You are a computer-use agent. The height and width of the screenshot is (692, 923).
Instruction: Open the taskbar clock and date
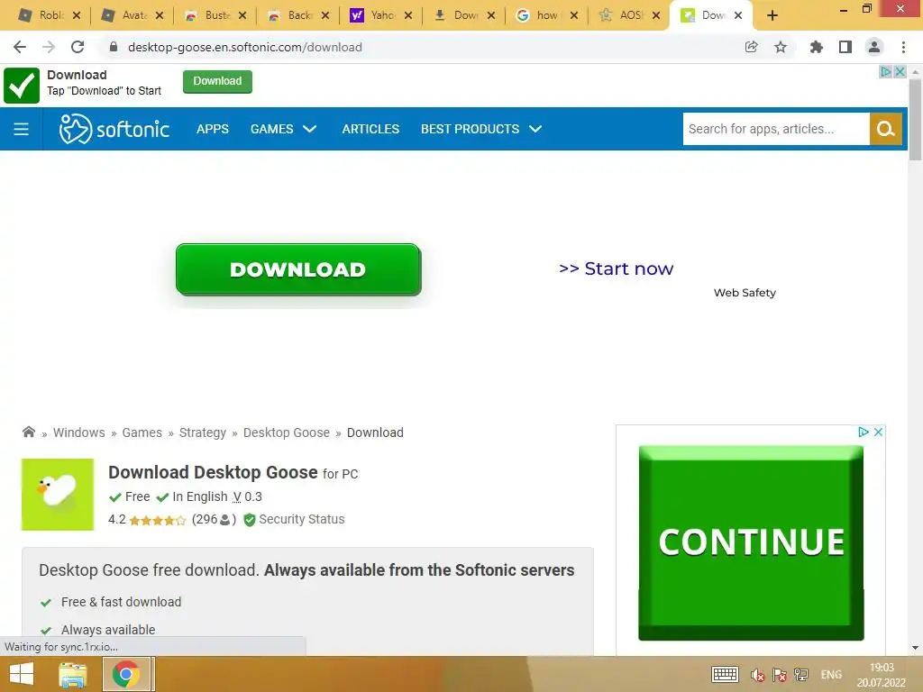(882, 675)
